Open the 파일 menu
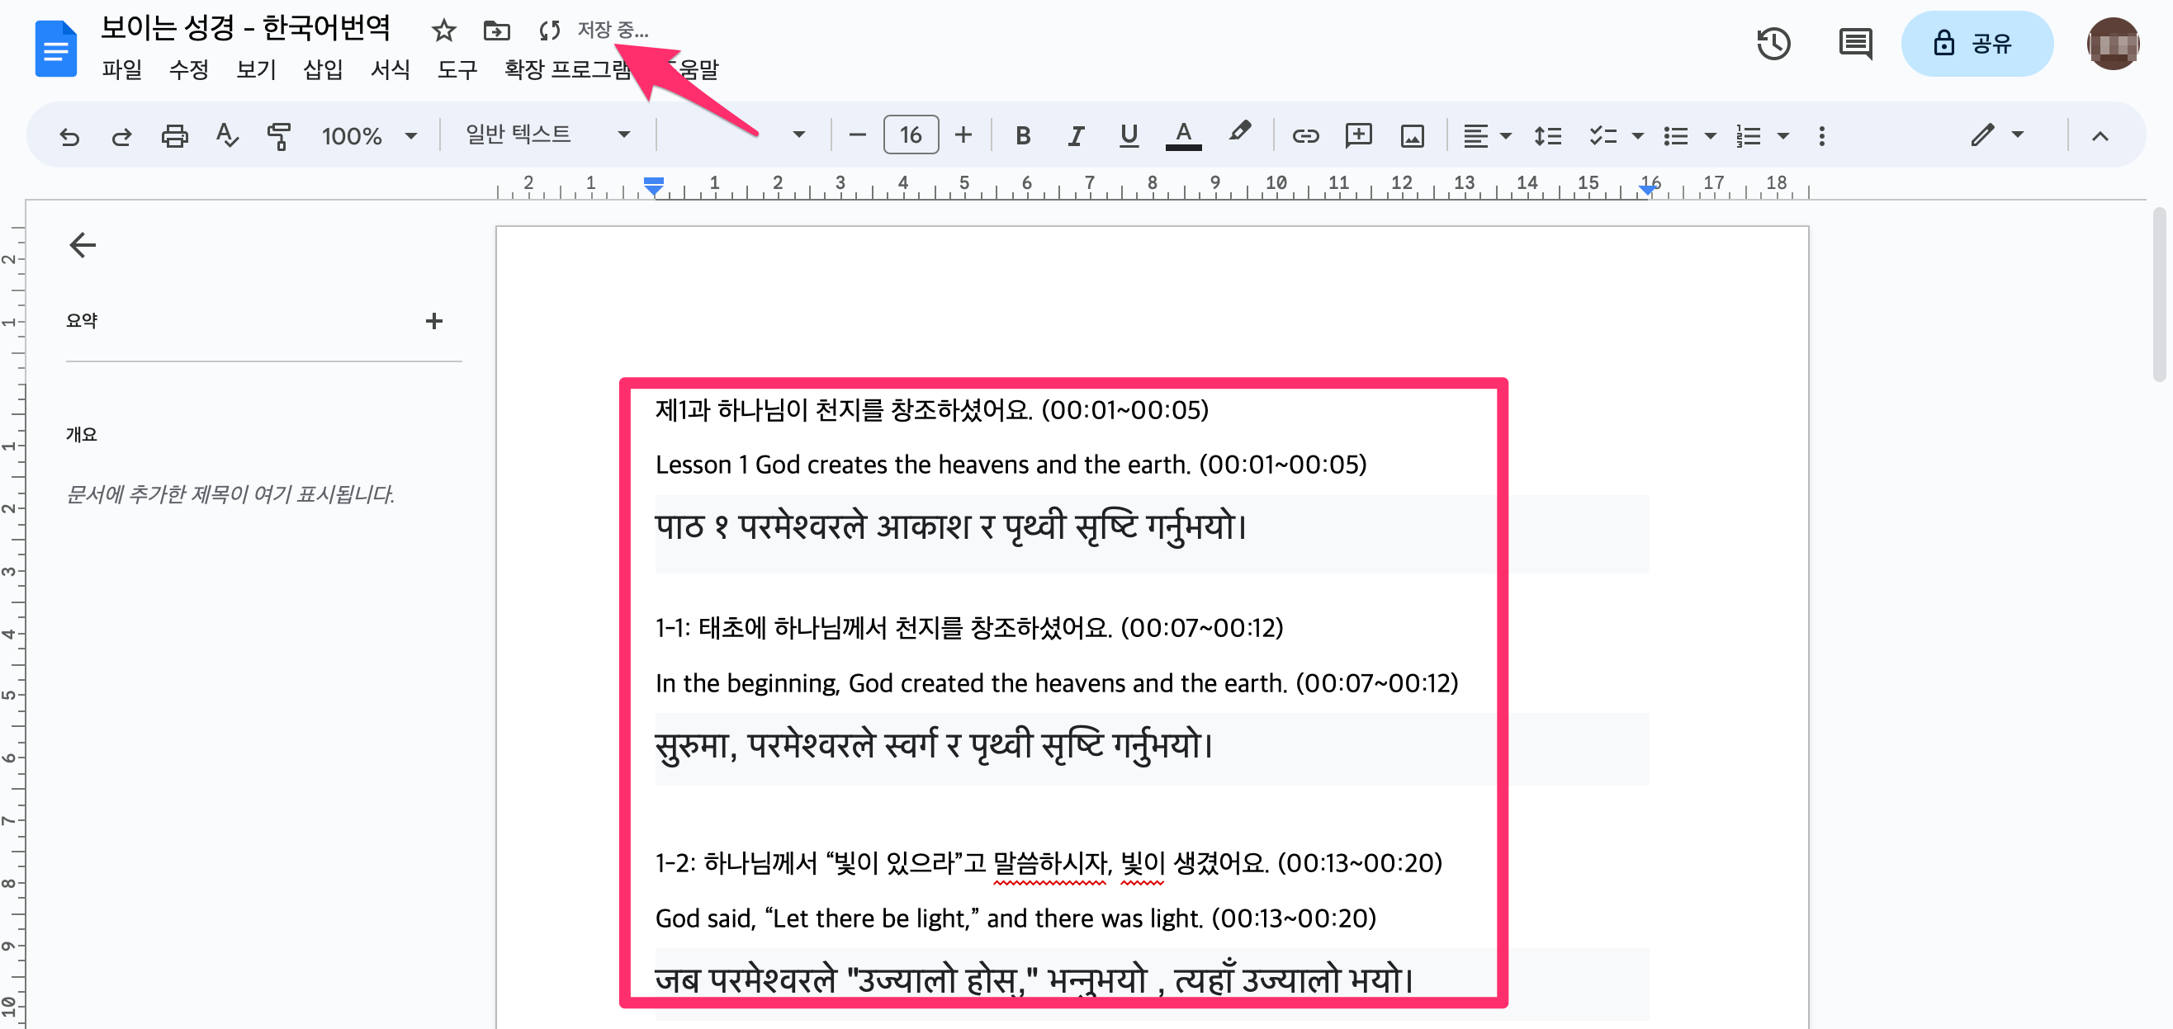The width and height of the screenshot is (2173, 1029). click(121, 69)
